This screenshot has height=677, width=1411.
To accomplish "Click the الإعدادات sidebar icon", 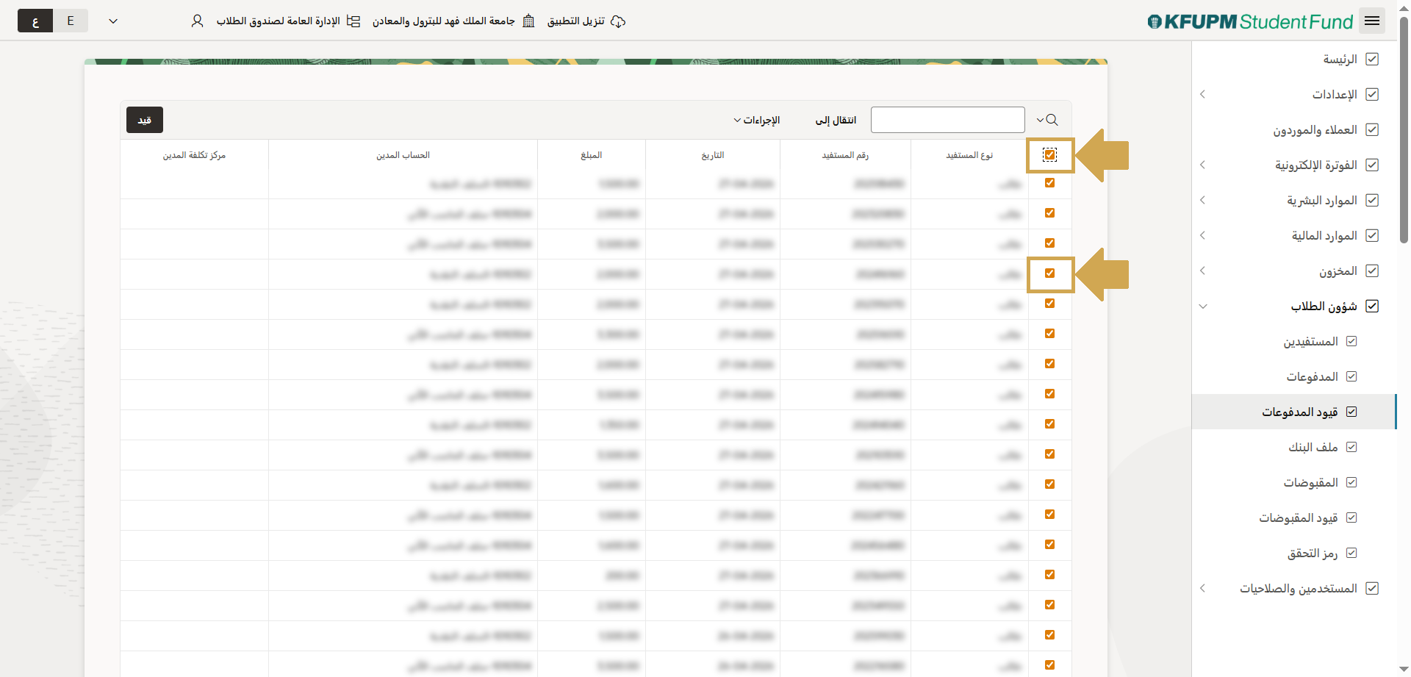I will (x=1372, y=94).
